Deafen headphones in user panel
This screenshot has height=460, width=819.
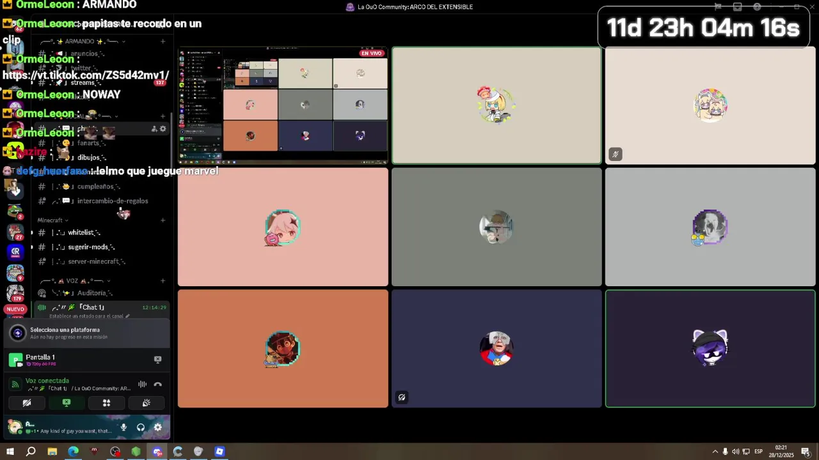pyautogui.click(x=140, y=427)
